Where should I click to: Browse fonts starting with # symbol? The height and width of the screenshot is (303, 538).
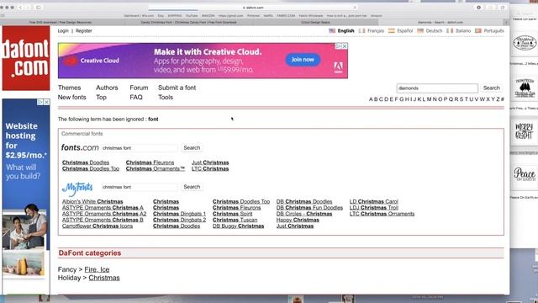(x=503, y=99)
